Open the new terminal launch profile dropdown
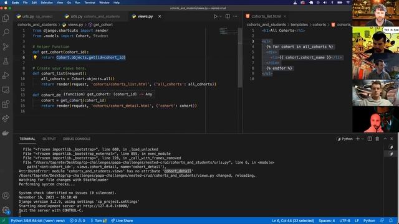The width and height of the screenshot is (399, 224). 363,139
